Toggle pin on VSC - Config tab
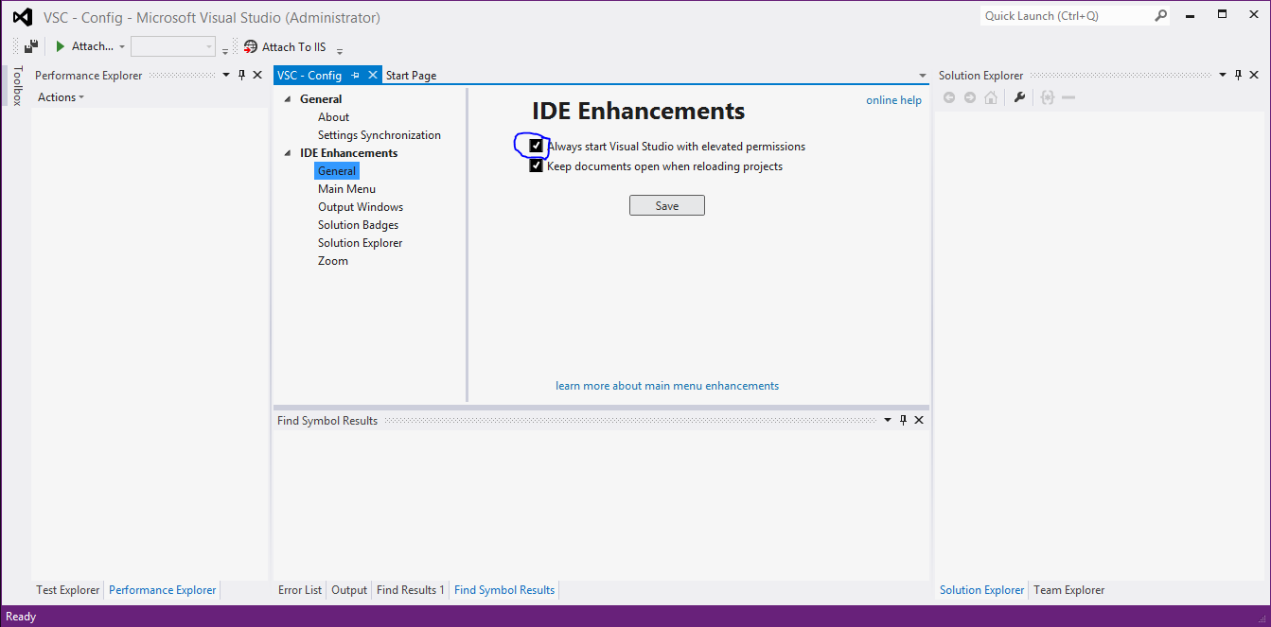 coord(356,76)
